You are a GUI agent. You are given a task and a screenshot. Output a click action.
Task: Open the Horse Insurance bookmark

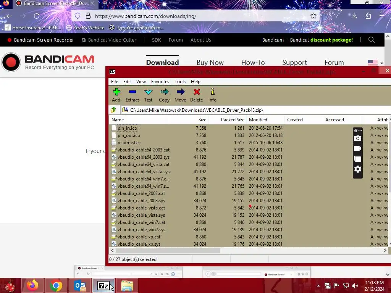[33, 27]
